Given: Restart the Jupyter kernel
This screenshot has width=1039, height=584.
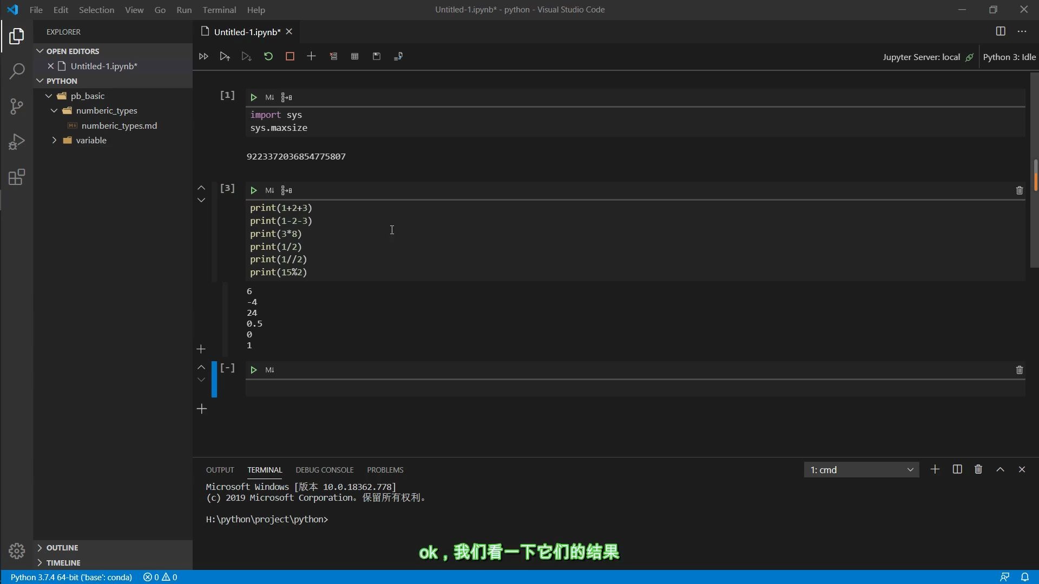Looking at the screenshot, I should (x=268, y=56).
